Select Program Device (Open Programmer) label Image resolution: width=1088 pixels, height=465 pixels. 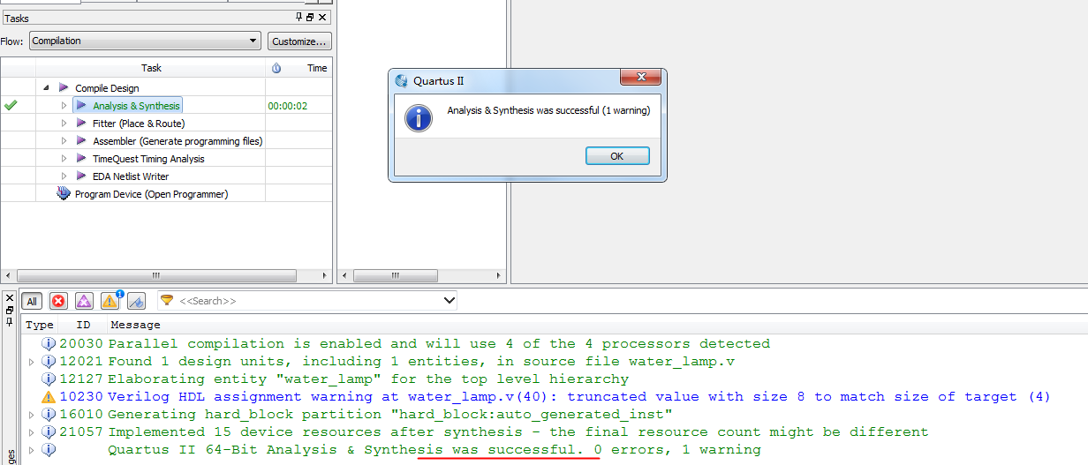coord(151,194)
